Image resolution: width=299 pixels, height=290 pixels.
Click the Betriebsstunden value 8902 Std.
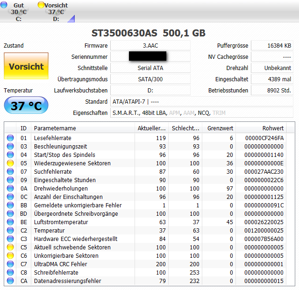[x=272, y=90]
